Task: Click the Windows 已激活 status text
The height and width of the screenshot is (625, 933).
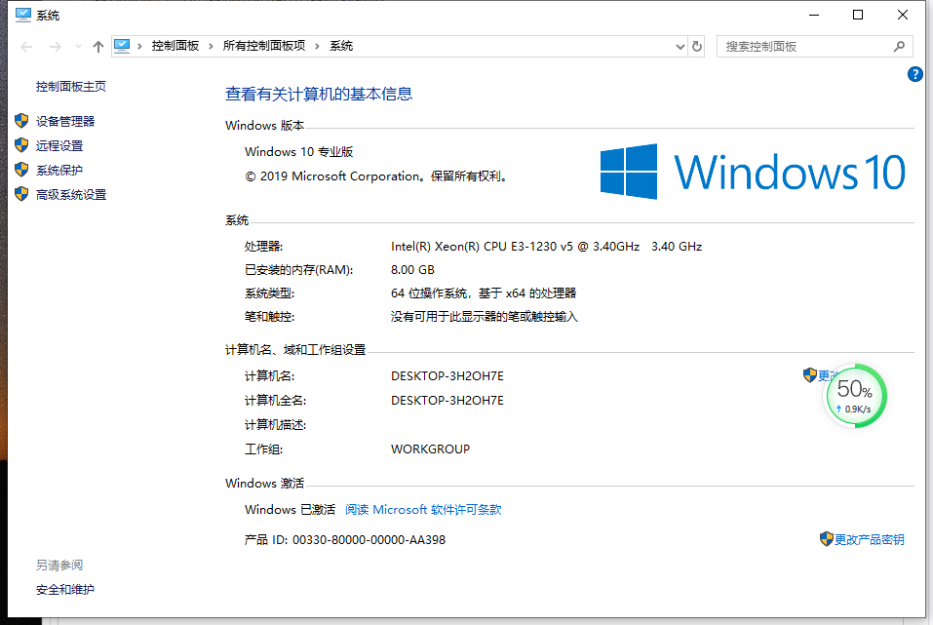Action: [x=290, y=510]
